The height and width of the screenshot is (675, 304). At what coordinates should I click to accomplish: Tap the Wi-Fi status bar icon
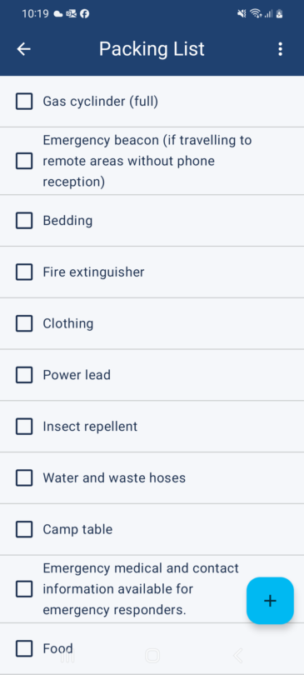click(x=256, y=14)
